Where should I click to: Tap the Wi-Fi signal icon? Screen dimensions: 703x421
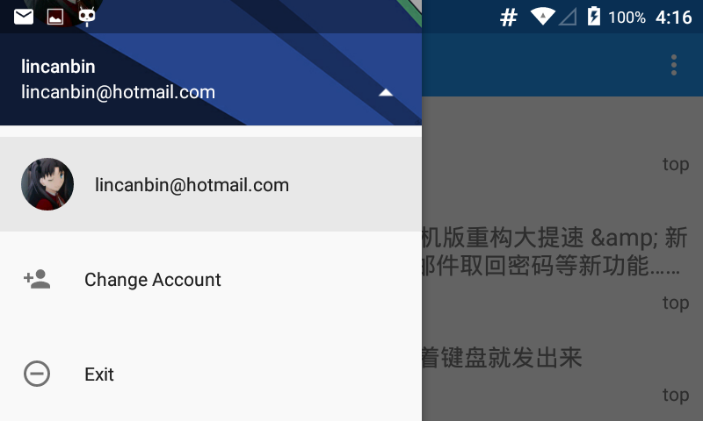click(542, 17)
